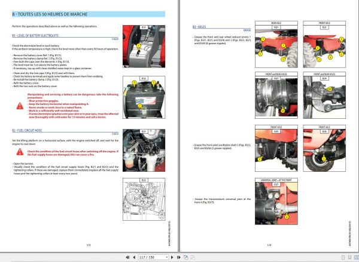Switch to two-page facing layout

(x=356, y=257)
